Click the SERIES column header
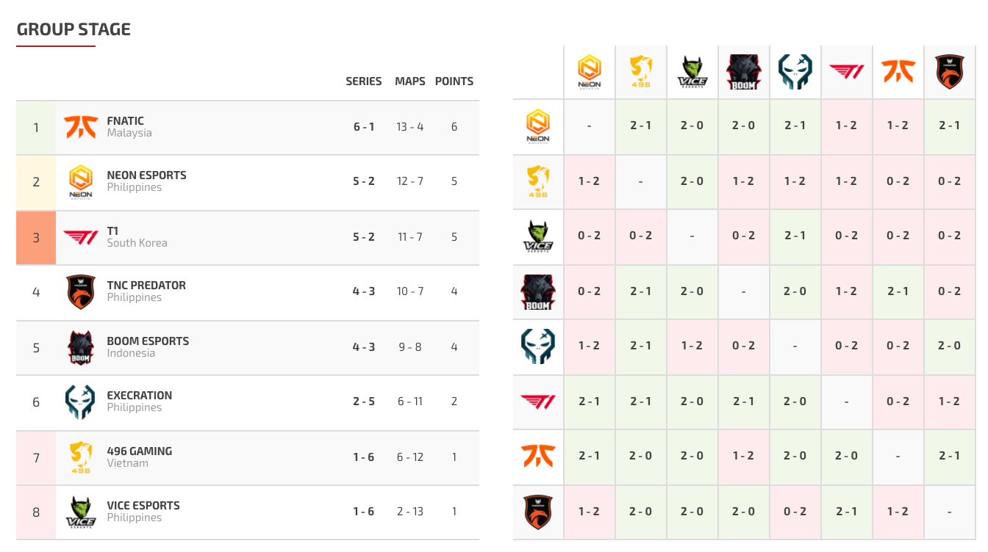The width and height of the screenshot is (988, 552). [x=364, y=81]
